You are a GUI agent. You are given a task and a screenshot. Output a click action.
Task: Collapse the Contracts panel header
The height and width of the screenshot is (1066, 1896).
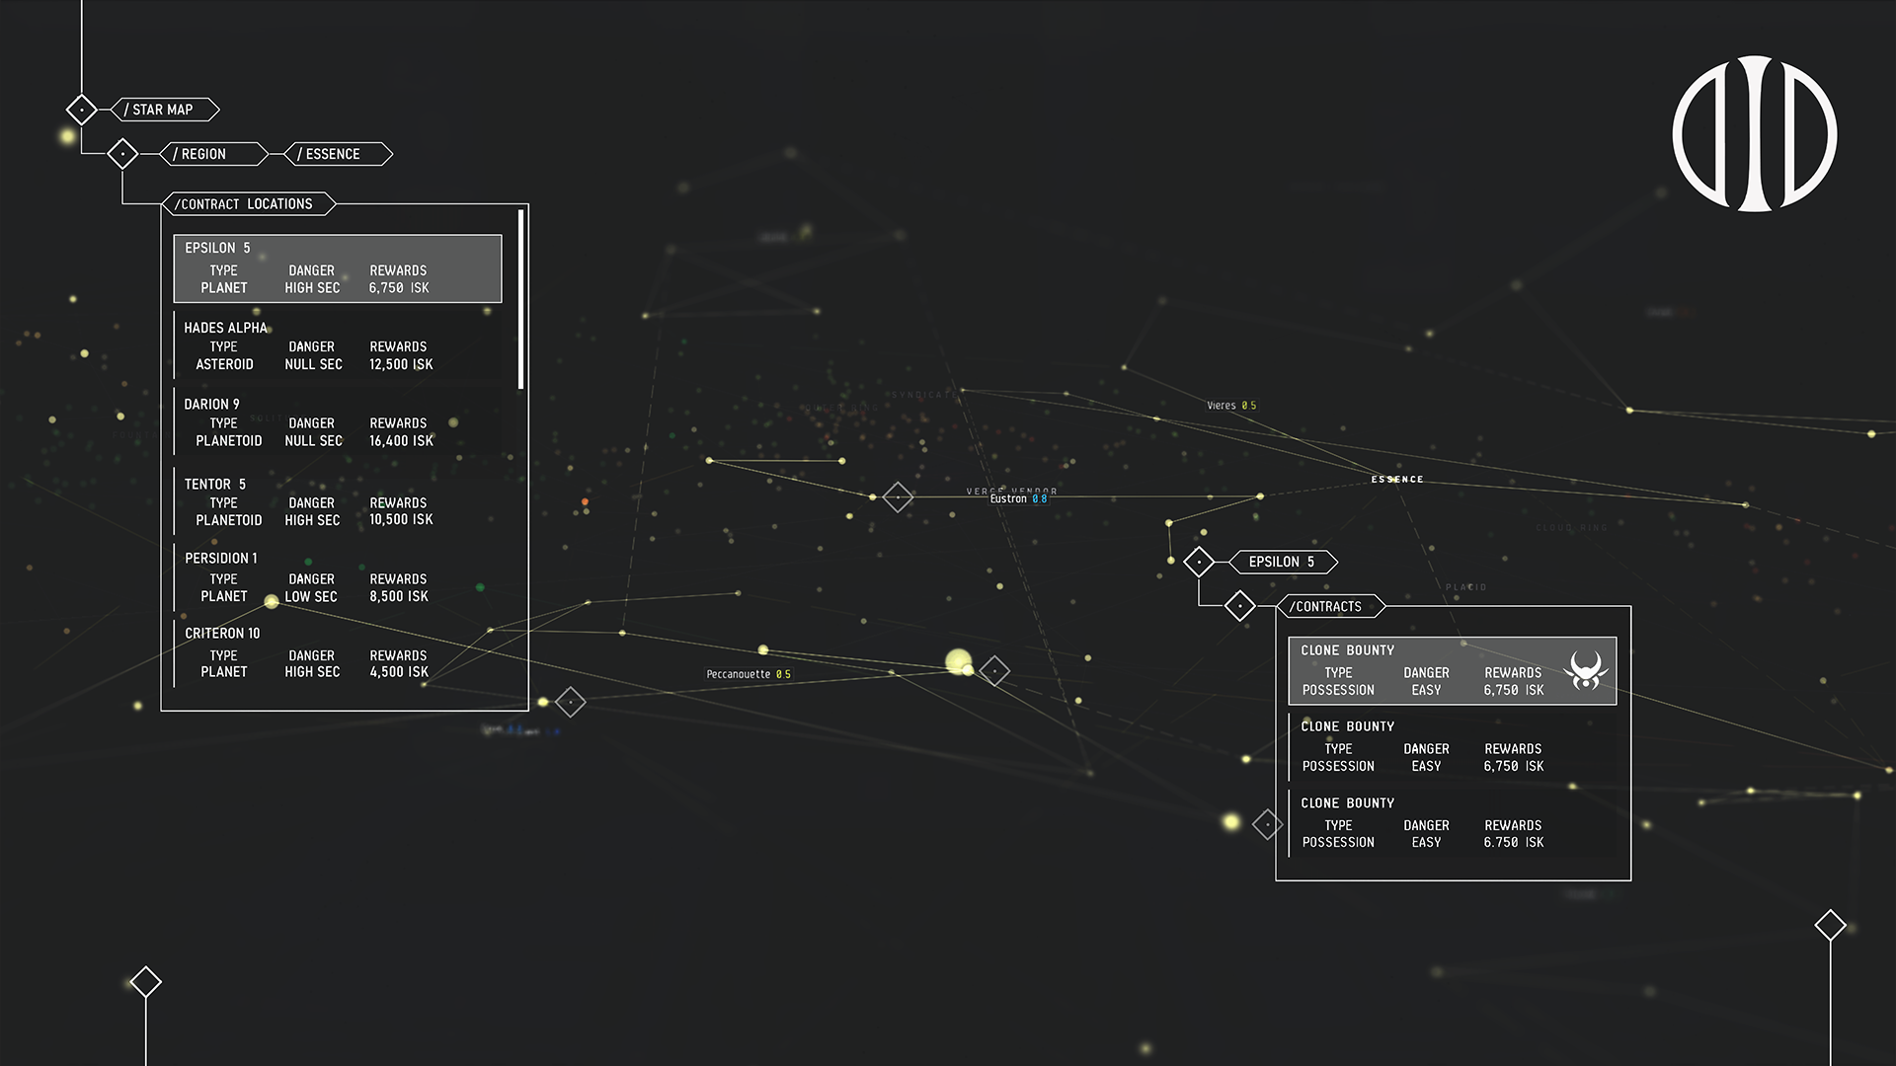coord(1329,606)
